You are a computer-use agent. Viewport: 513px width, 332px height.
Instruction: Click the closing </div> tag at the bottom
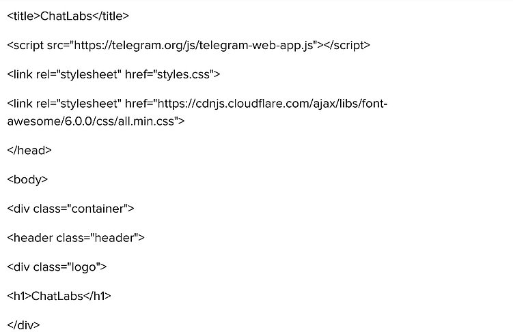(24, 325)
